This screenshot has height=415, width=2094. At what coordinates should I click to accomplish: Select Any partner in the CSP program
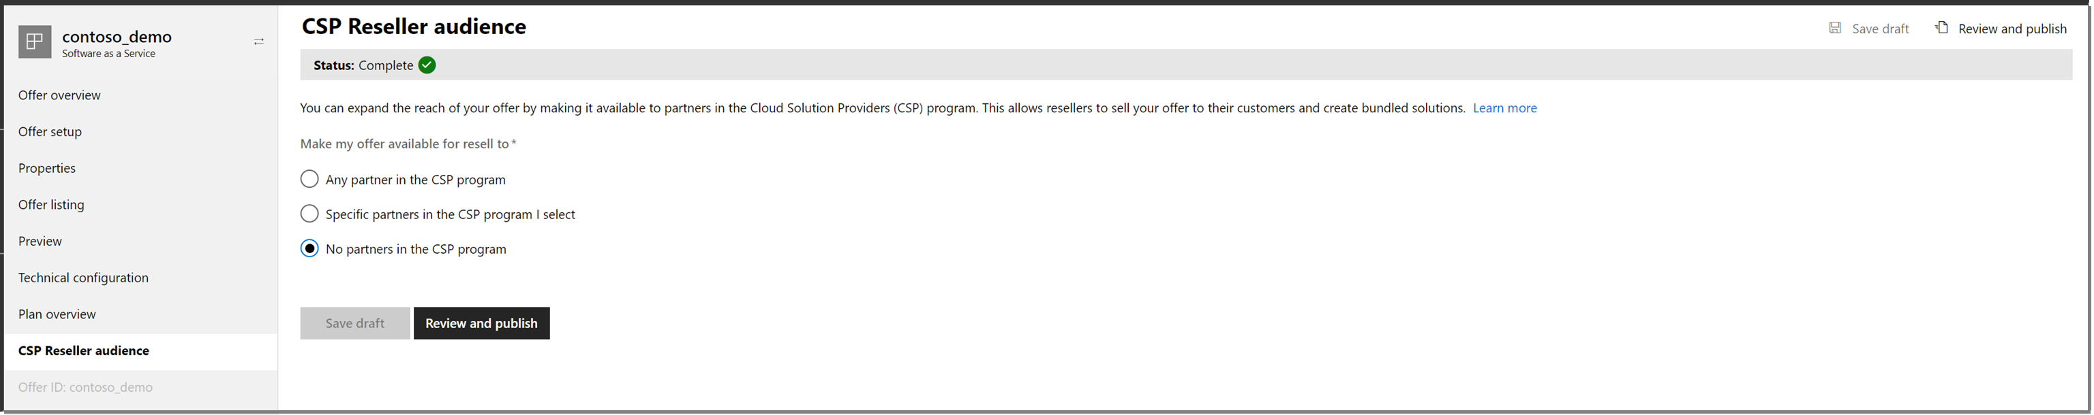[x=309, y=179]
